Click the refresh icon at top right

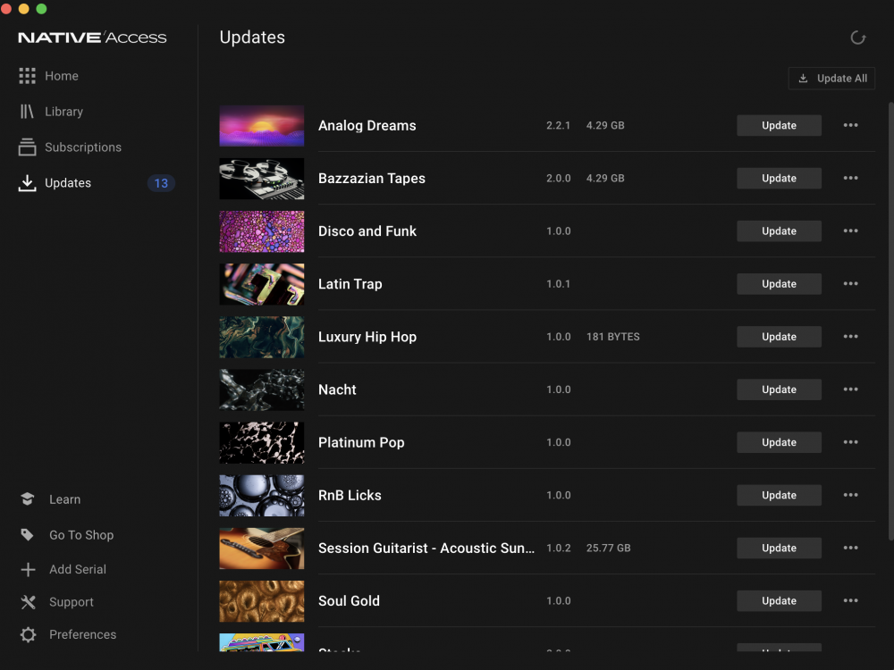(858, 38)
